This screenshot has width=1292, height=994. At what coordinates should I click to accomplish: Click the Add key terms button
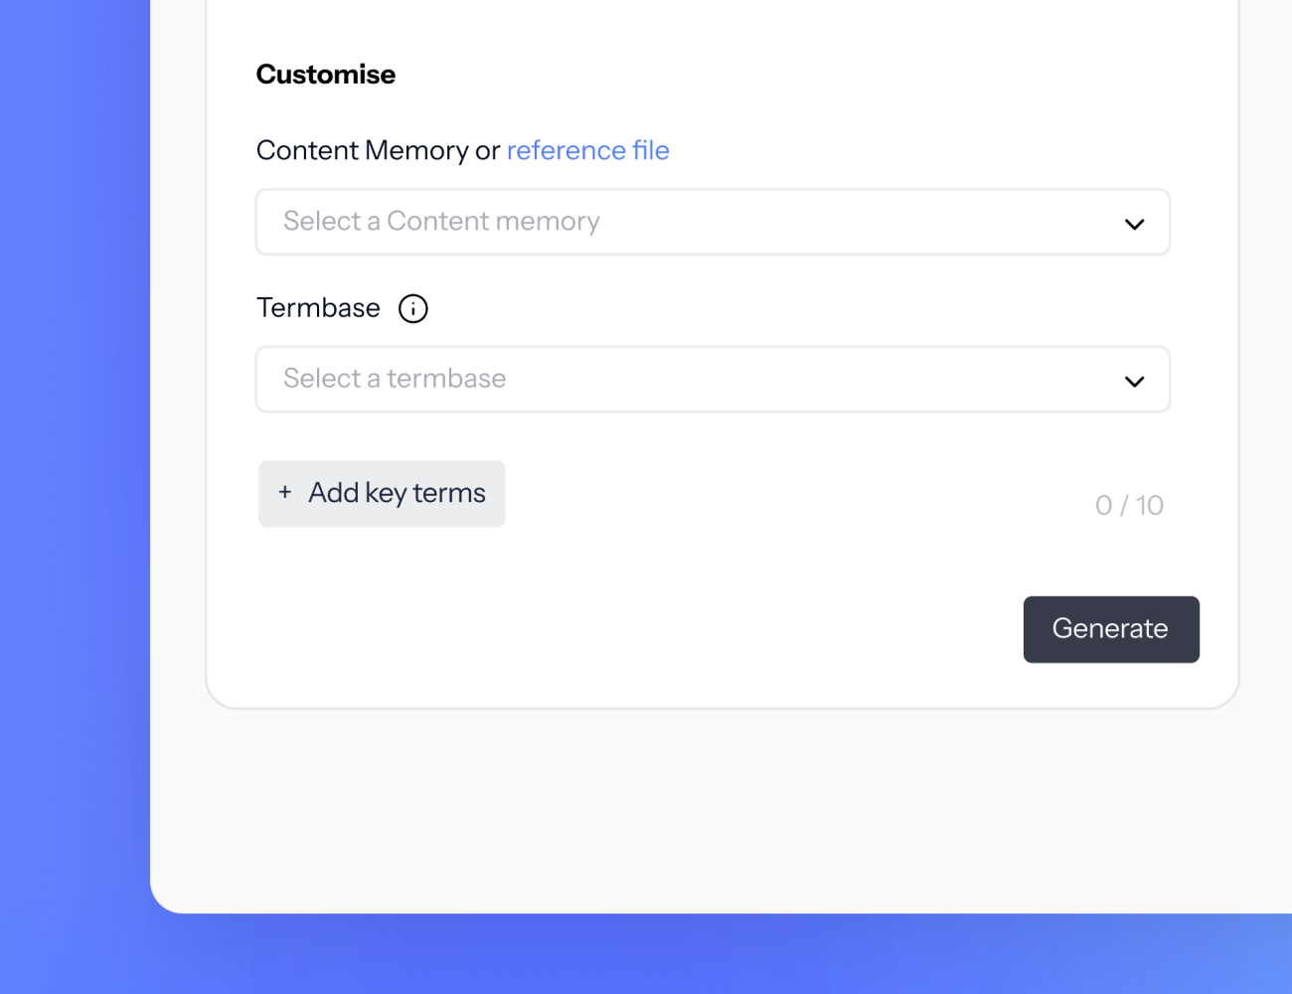pos(382,494)
